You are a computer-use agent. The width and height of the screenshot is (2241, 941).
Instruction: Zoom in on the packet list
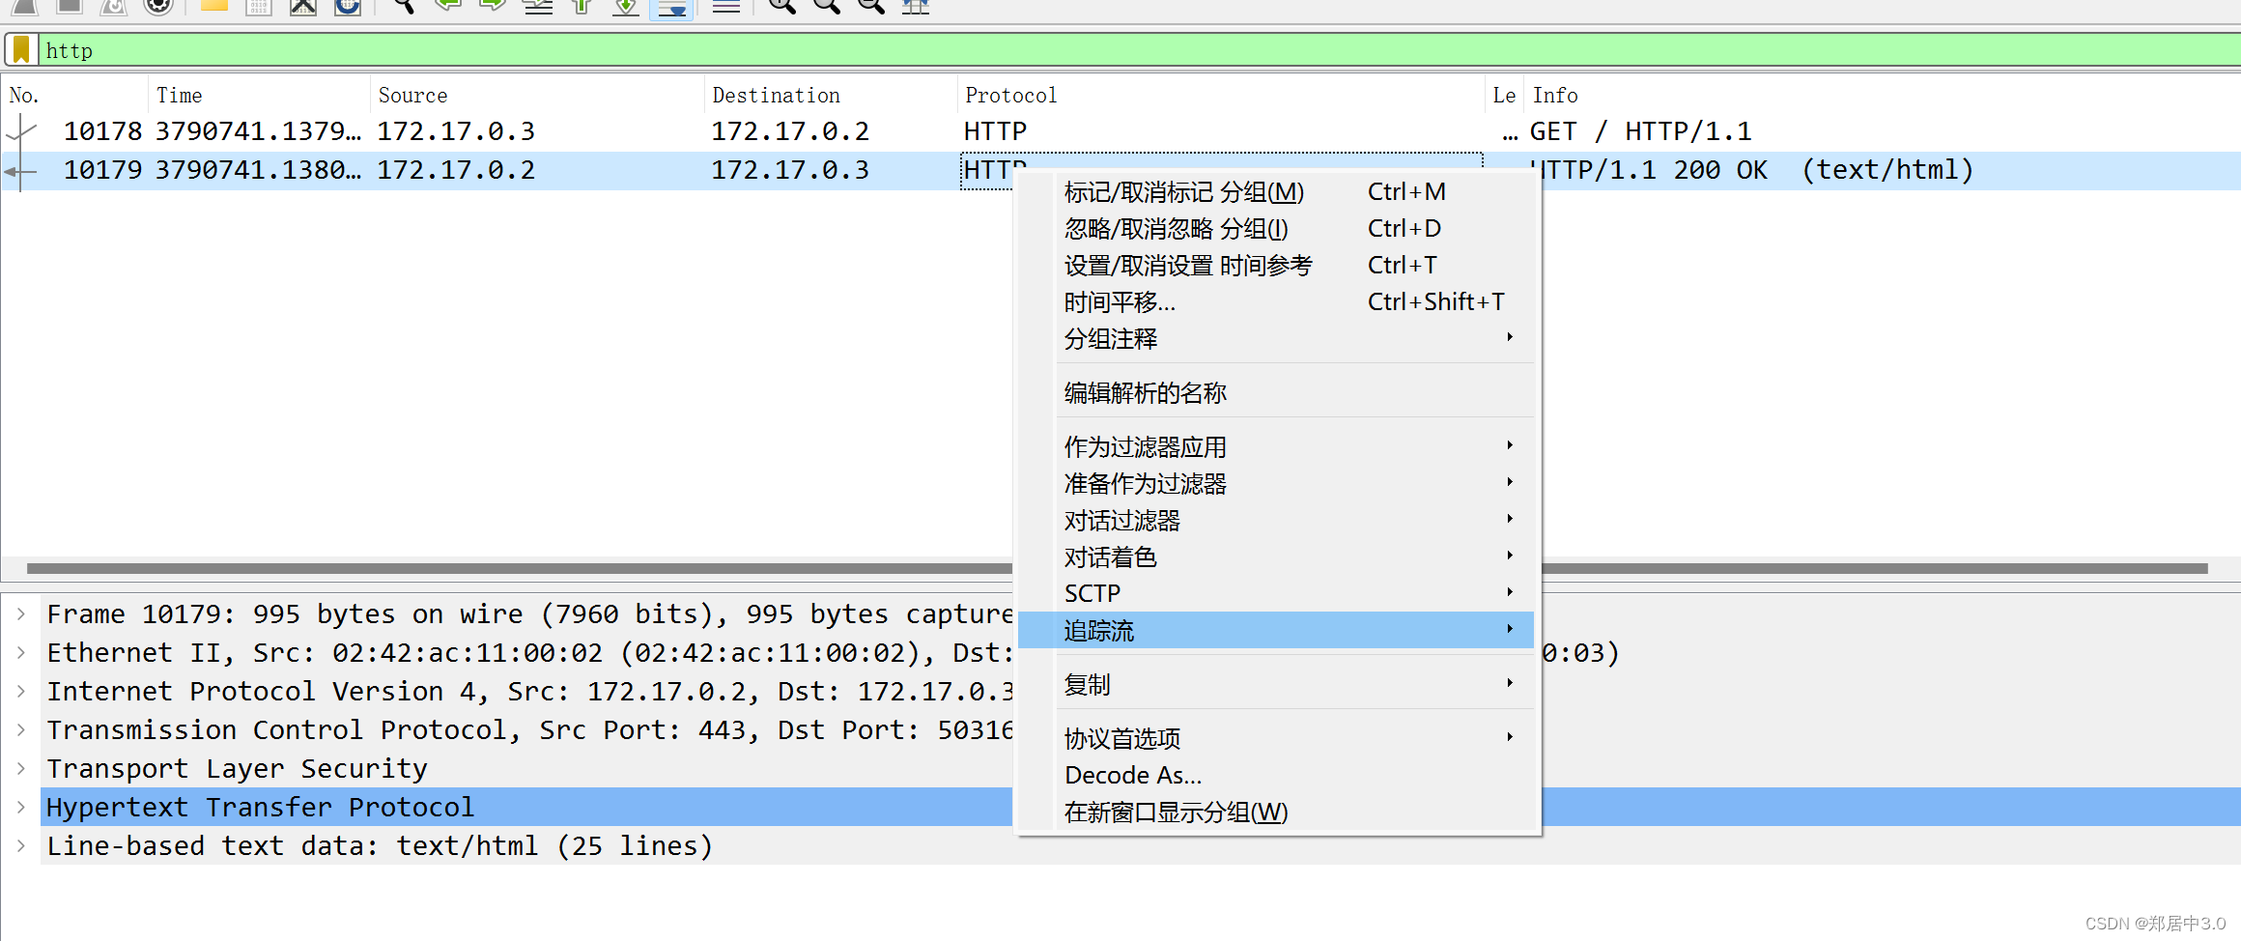782,6
